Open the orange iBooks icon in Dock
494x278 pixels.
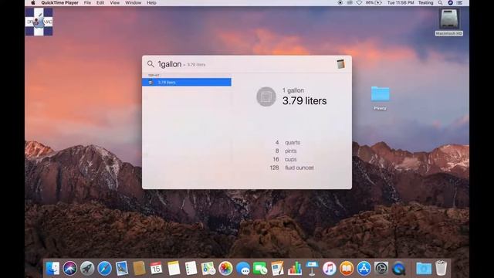click(x=347, y=269)
